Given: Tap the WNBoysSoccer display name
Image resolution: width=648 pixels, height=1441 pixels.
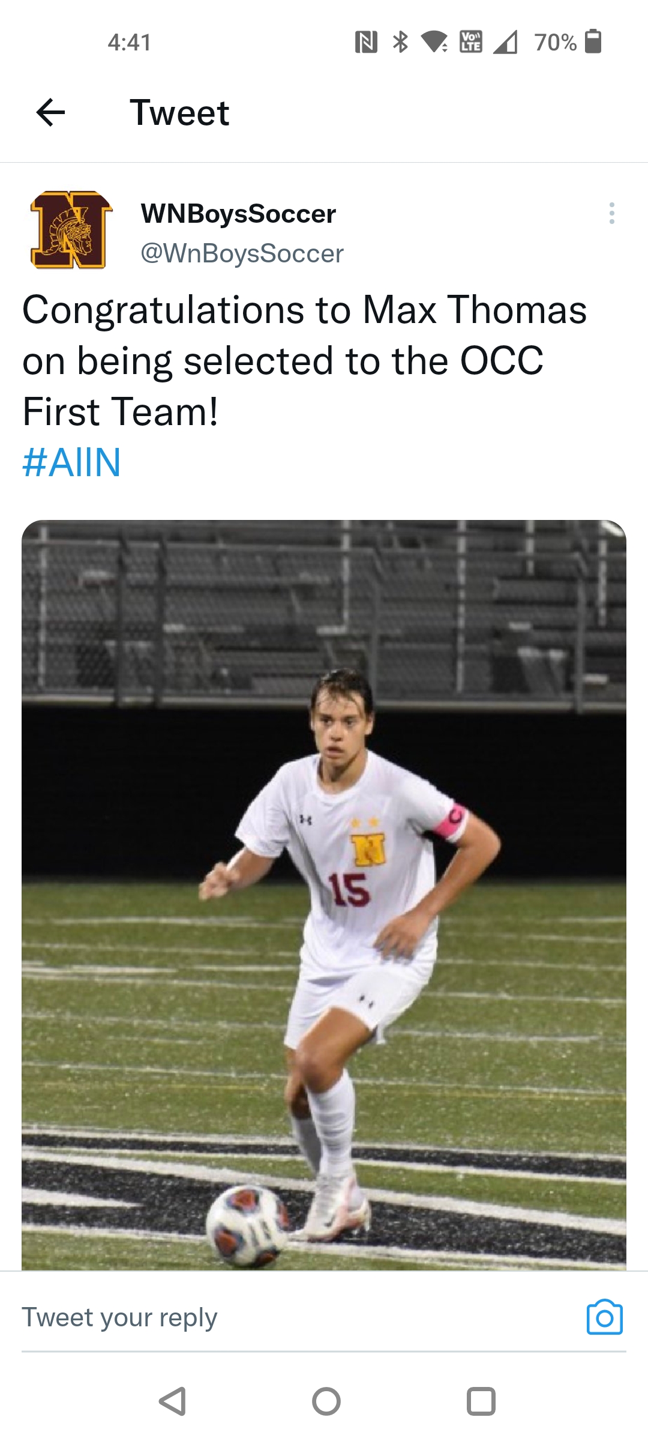Looking at the screenshot, I should 238,214.
